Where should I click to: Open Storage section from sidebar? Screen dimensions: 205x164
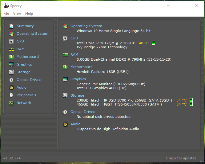coord(23,72)
